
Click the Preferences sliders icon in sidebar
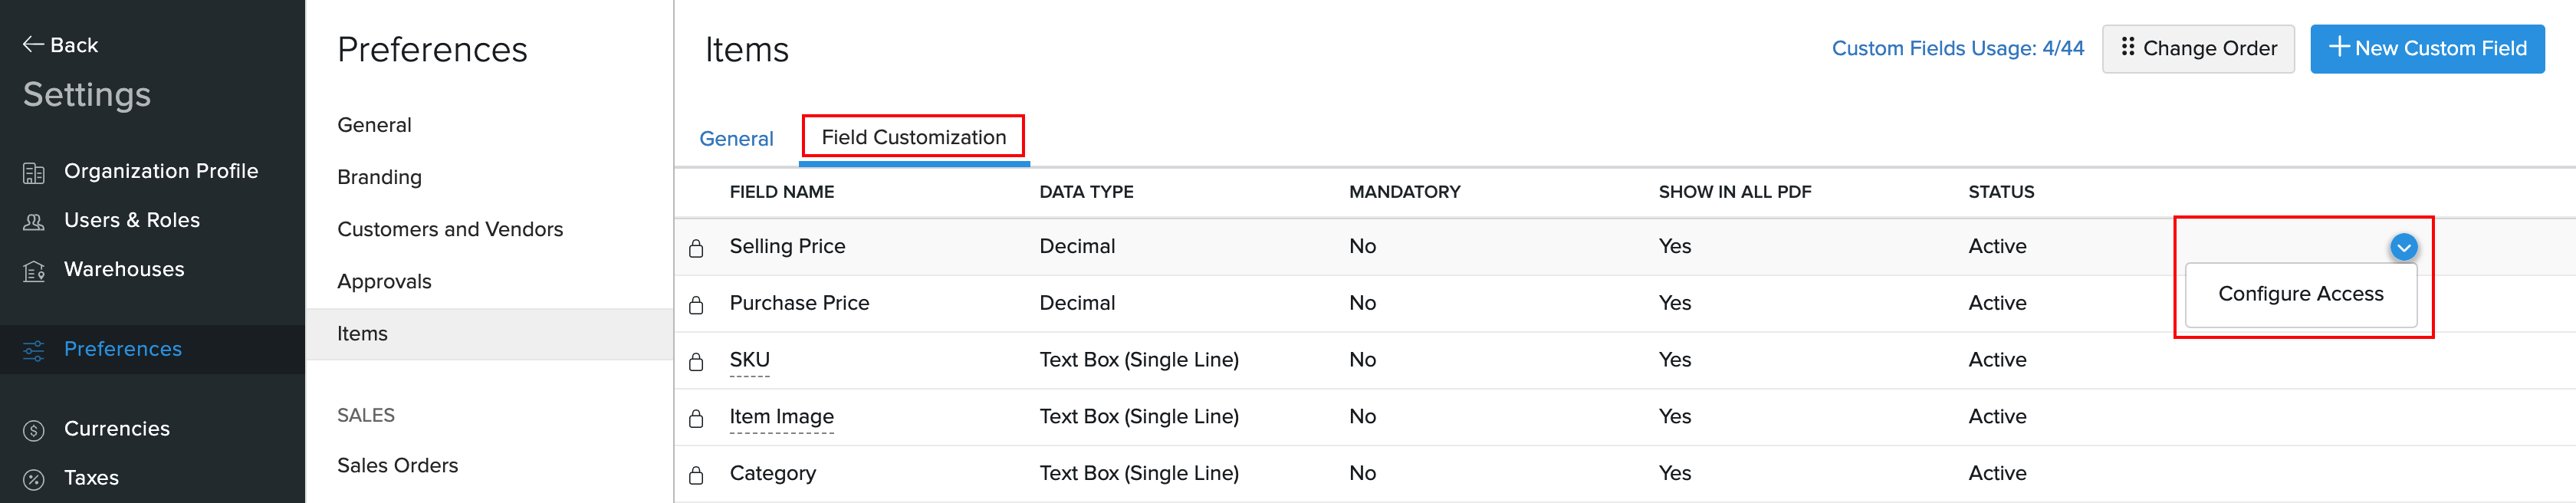click(34, 350)
